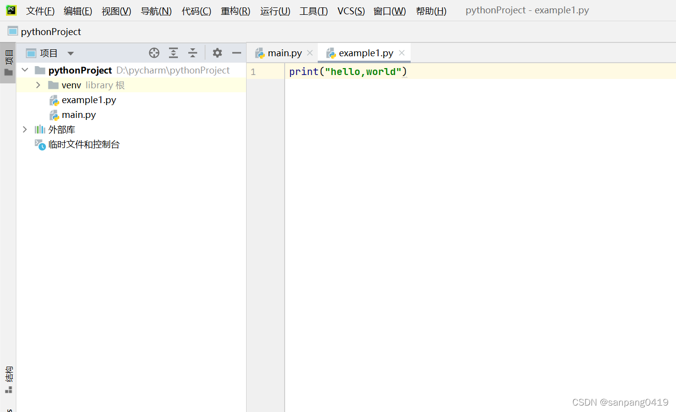Viewport: 676px width, 412px height.
Task: Click the "hello,world" string in the editor
Action: point(363,72)
